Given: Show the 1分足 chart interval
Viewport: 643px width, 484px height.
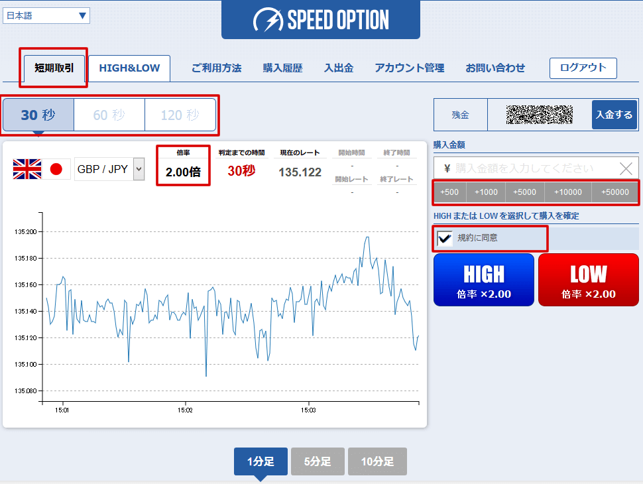Looking at the screenshot, I should [261, 461].
